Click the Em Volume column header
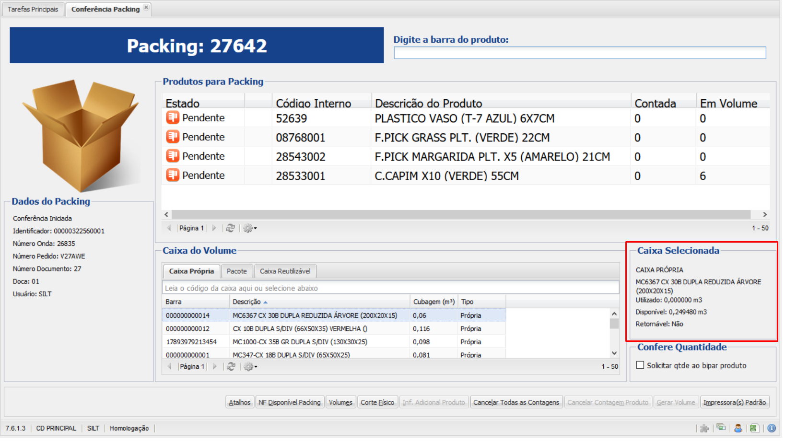The height and width of the screenshot is (443, 785). [733, 102]
